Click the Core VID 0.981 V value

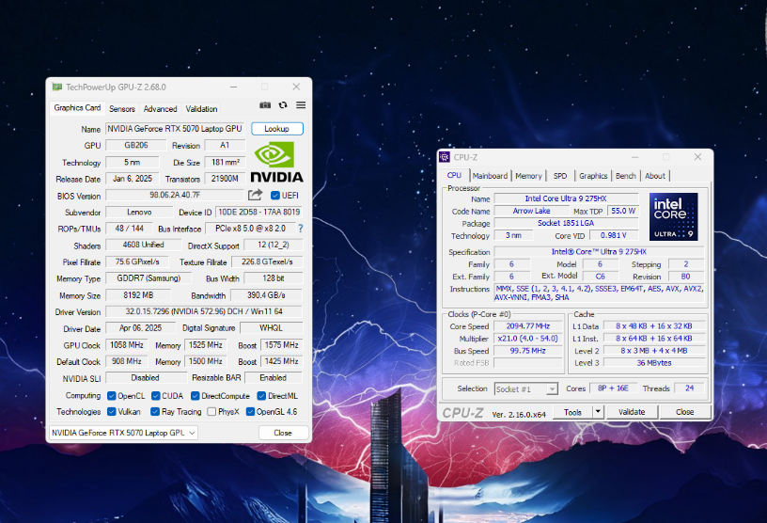(614, 235)
